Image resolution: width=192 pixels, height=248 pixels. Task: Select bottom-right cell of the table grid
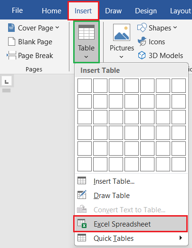click(x=179, y=164)
